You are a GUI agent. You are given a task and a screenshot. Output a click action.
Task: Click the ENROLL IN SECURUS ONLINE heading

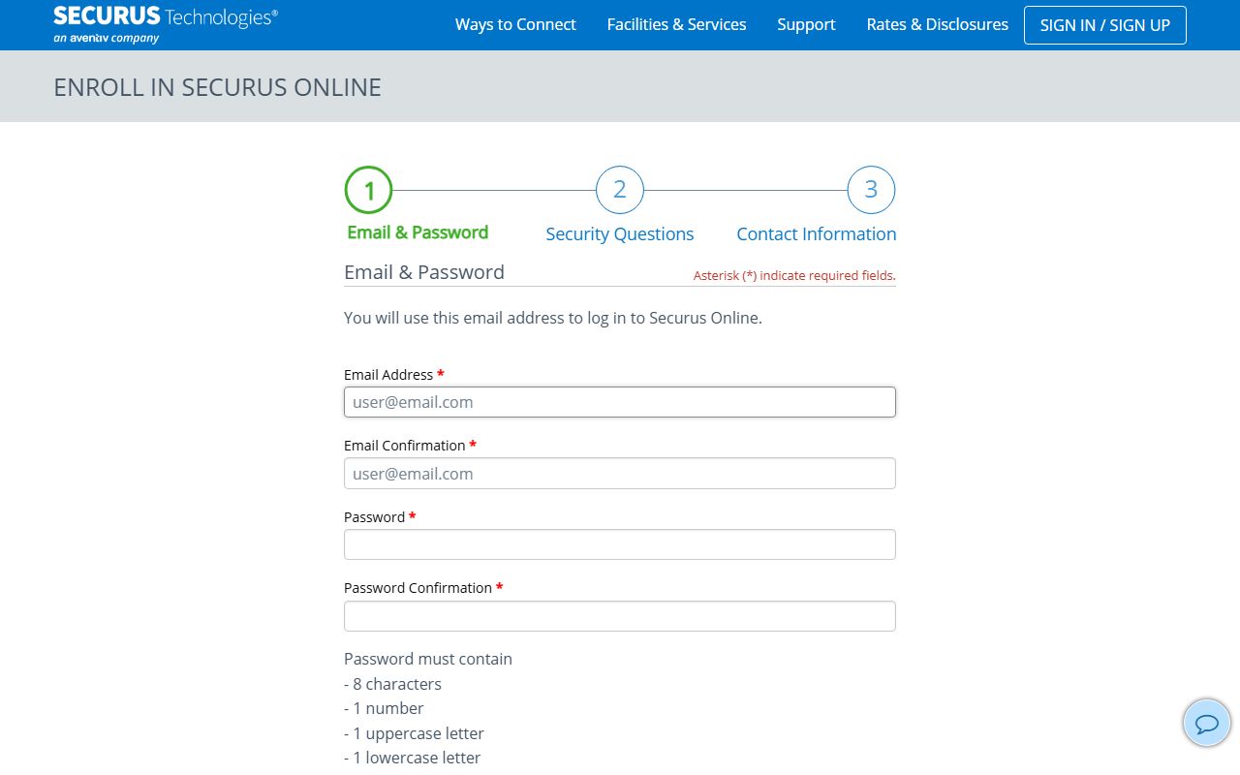click(x=217, y=87)
